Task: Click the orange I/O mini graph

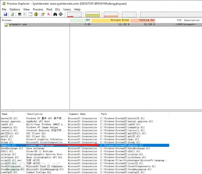Action: 111,15
